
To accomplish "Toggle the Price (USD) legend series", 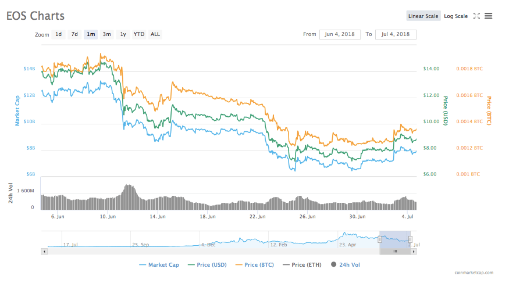I will pos(208,265).
